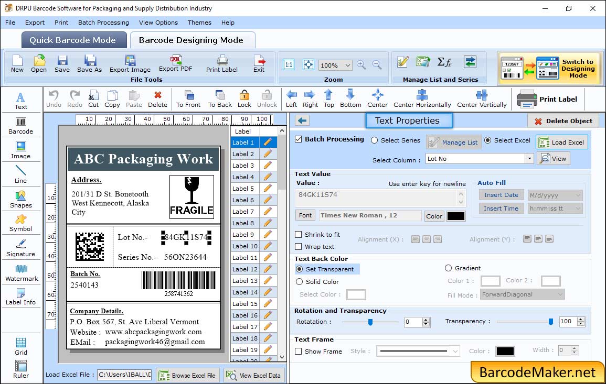The height and width of the screenshot is (384, 606).
Task: Select the Line tool
Action: [x=21, y=174]
